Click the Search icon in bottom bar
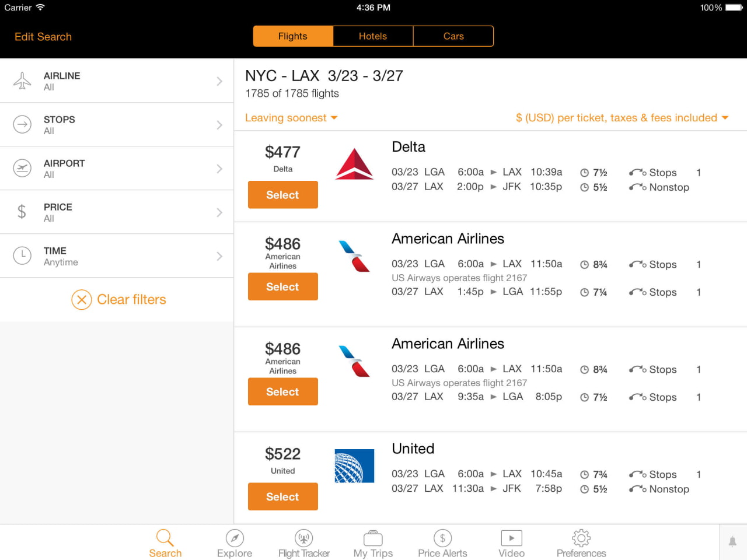 [x=165, y=542]
